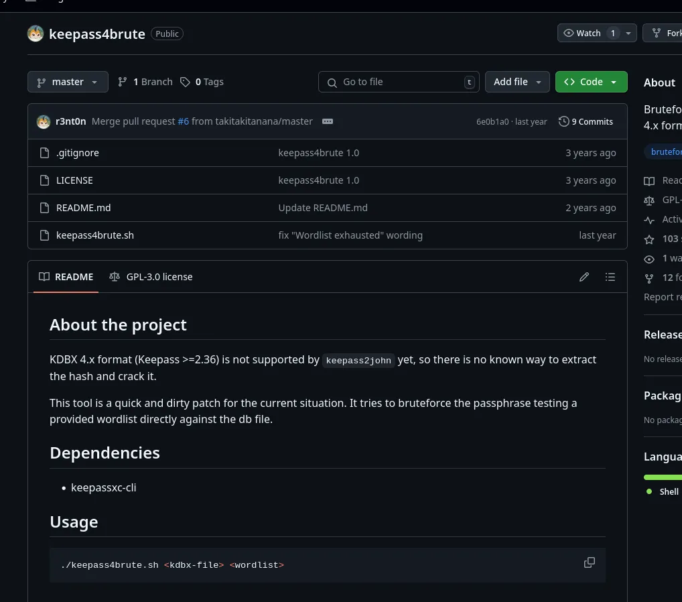View the 1 Branch list
Viewport: 682px width, 602px height.
pos(145,82)
